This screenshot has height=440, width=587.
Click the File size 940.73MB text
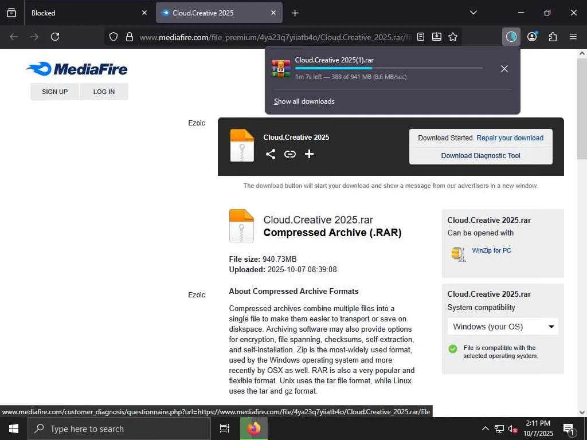pyautogui.click(x=263, y=259)
